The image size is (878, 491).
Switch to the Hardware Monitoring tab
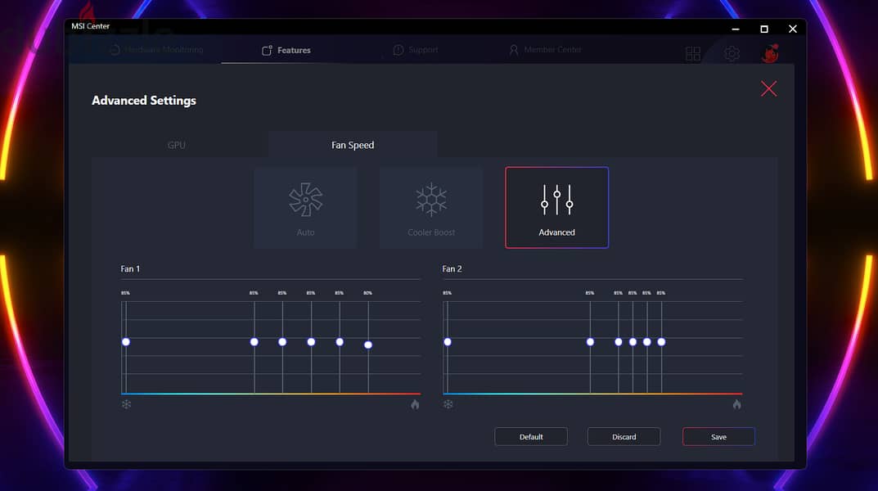[x=156, y=50]
